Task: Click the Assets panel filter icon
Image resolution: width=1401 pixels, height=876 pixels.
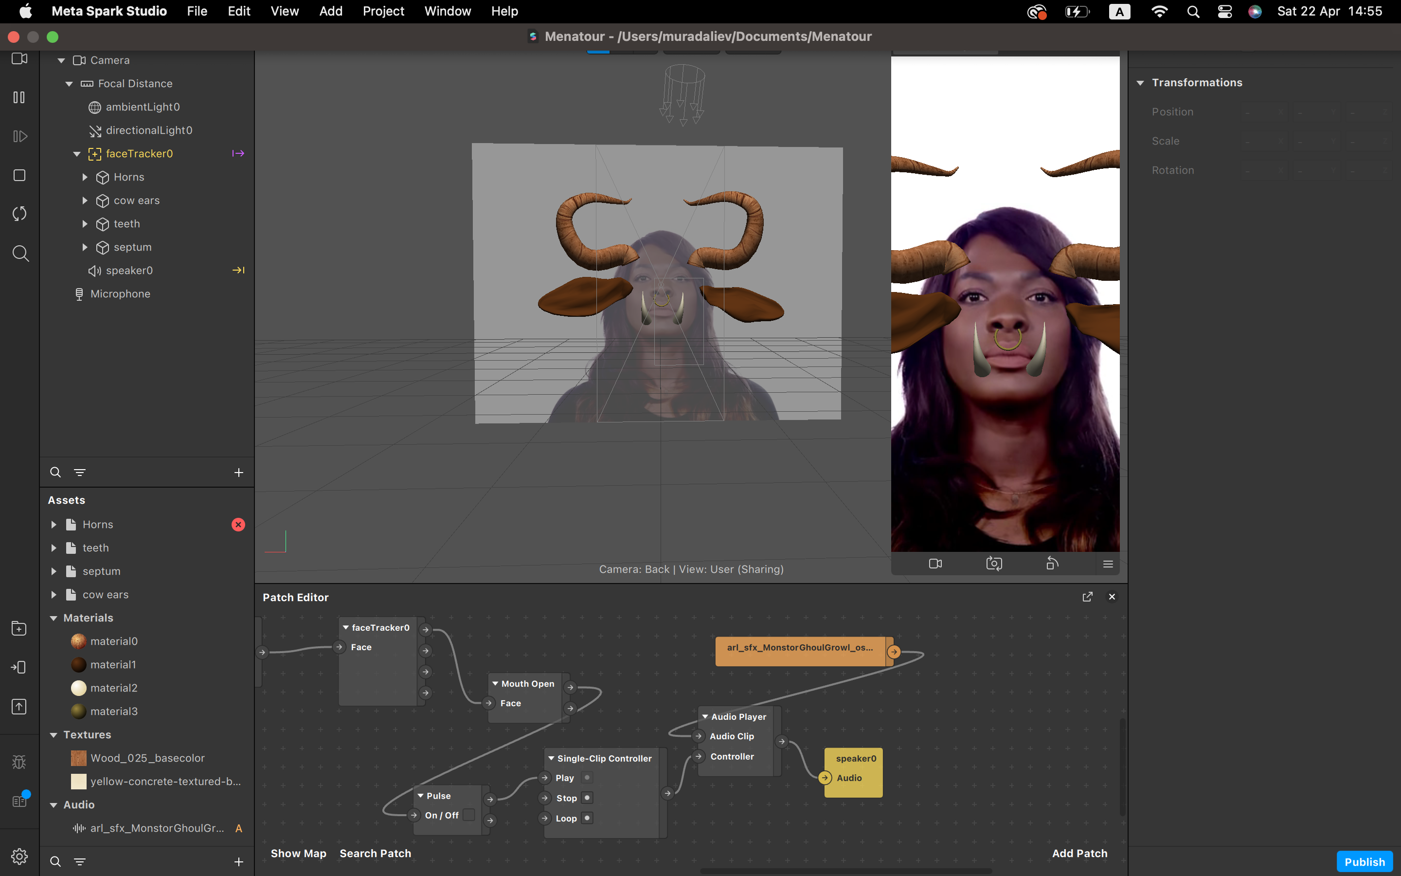Action: 80,861
